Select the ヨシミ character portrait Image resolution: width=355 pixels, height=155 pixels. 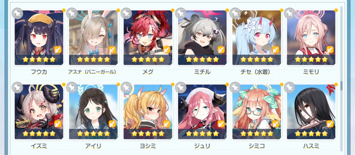148,112
